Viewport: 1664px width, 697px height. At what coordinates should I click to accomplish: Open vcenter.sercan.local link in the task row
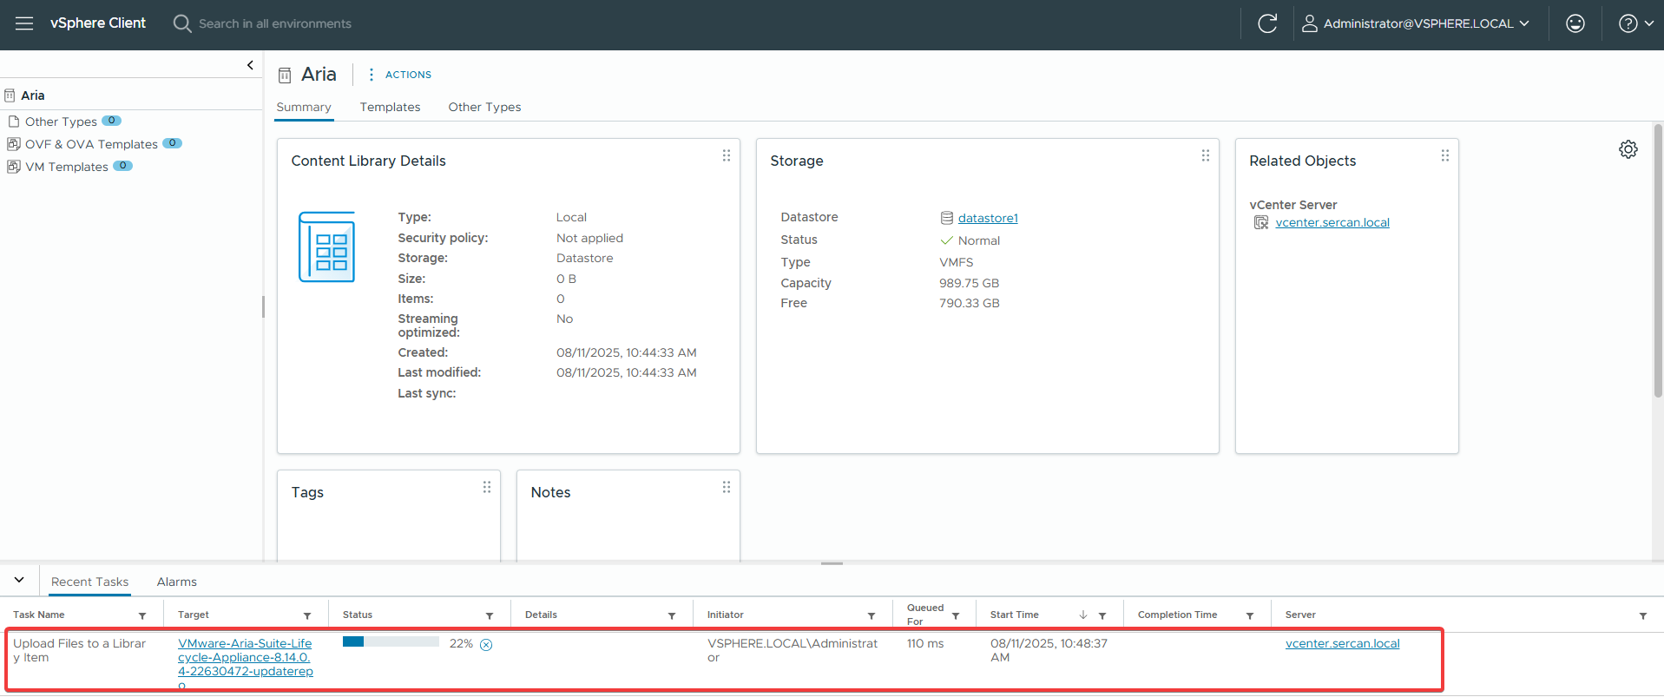[x=1342, y=643]
